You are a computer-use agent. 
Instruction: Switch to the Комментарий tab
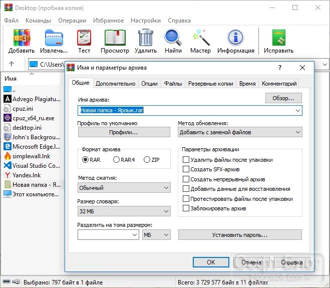[x=279, y=84]
